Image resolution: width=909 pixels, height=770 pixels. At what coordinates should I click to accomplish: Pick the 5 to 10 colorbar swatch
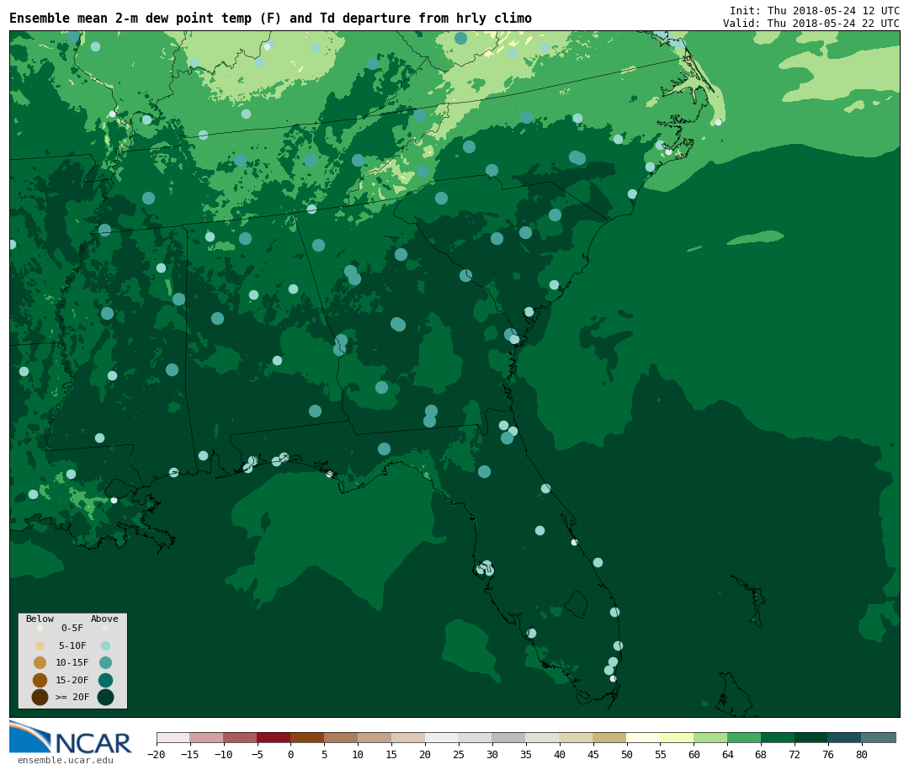341,737
